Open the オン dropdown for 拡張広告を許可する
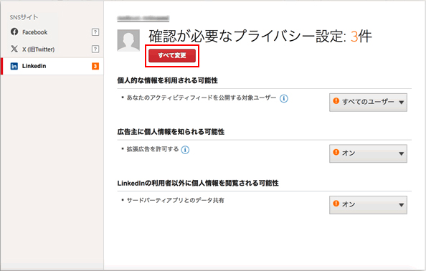 [368, 153]
